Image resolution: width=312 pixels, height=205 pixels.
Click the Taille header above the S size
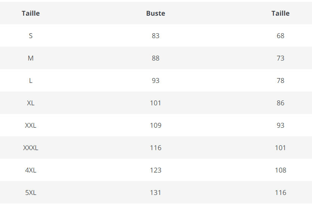(31, 13)
